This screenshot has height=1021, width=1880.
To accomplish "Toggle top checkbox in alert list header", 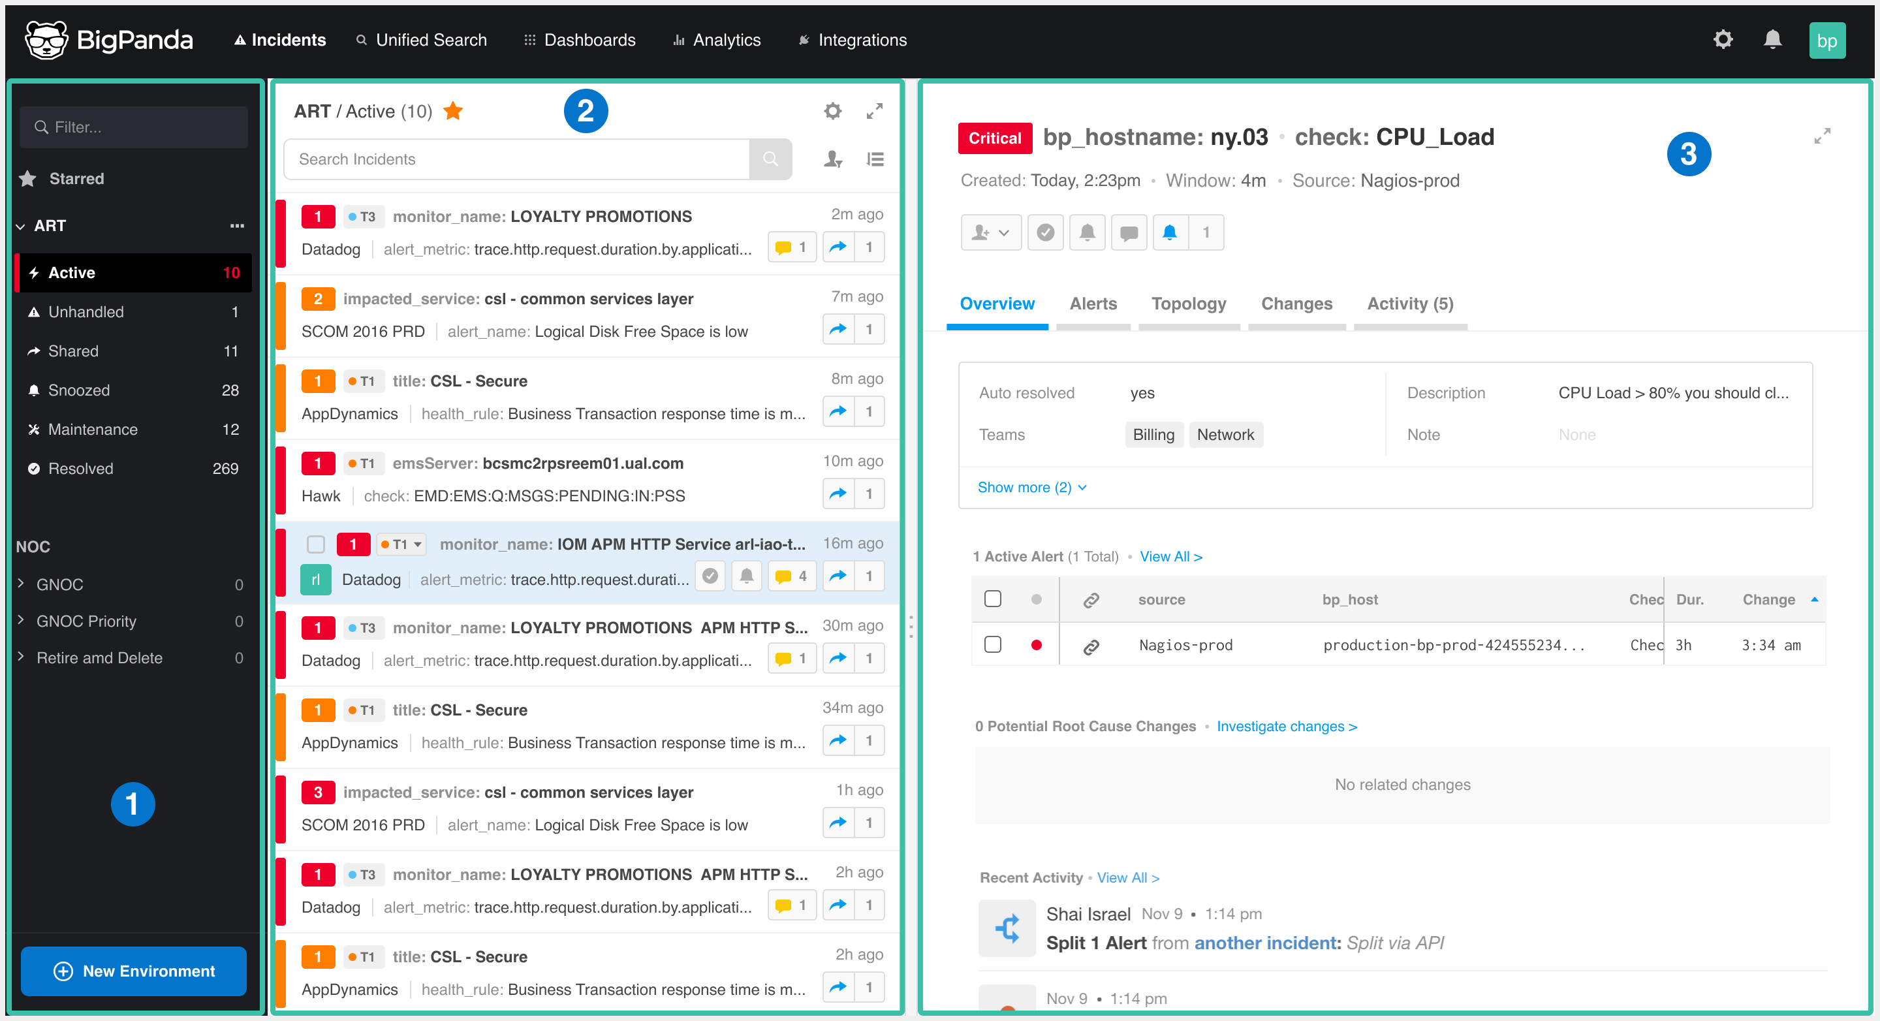I will point(993,600).
